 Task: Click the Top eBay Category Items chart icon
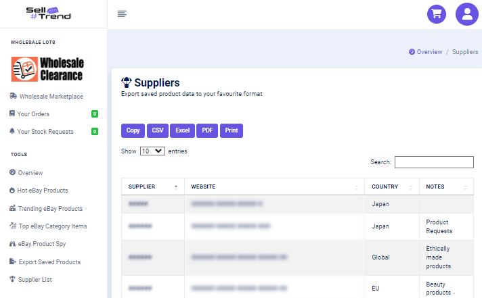13,226
